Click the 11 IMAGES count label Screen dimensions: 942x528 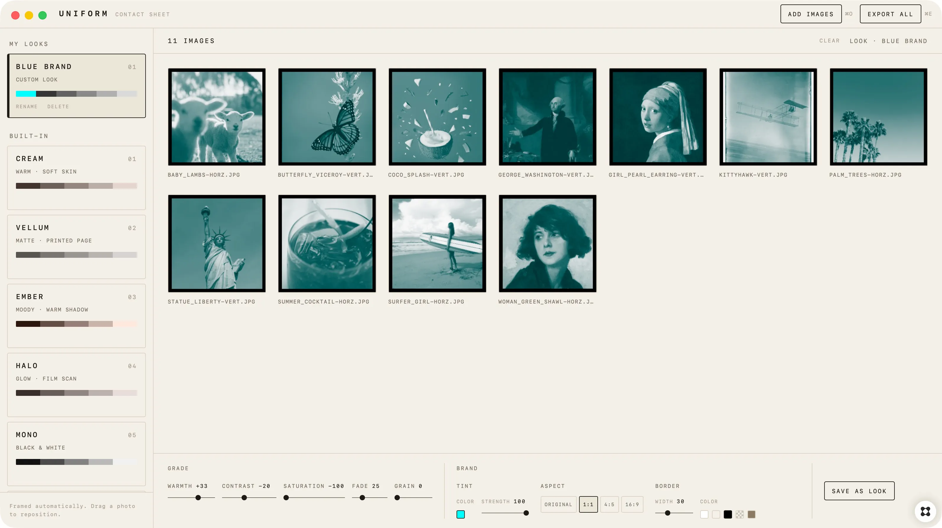[x=191, y=41]
